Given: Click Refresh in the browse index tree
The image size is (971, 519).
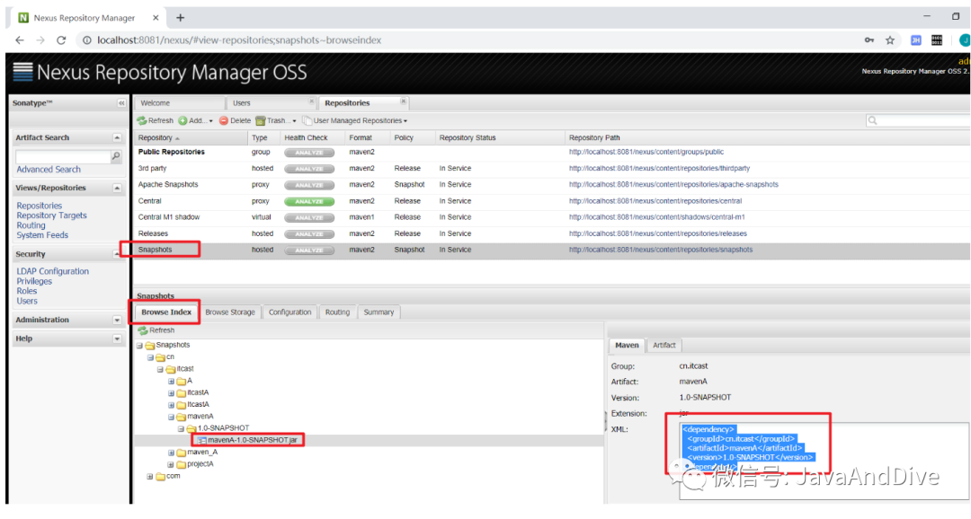Looking at the screenshot, I should tap(156, 330).
